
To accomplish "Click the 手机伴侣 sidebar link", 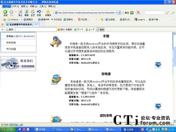I will click(x=11, y=43).
